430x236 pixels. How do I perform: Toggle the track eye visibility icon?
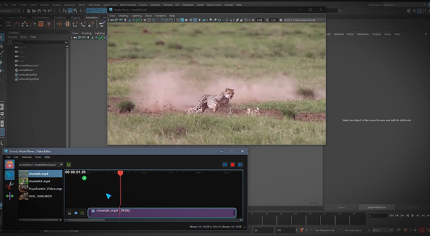point(76,213)
